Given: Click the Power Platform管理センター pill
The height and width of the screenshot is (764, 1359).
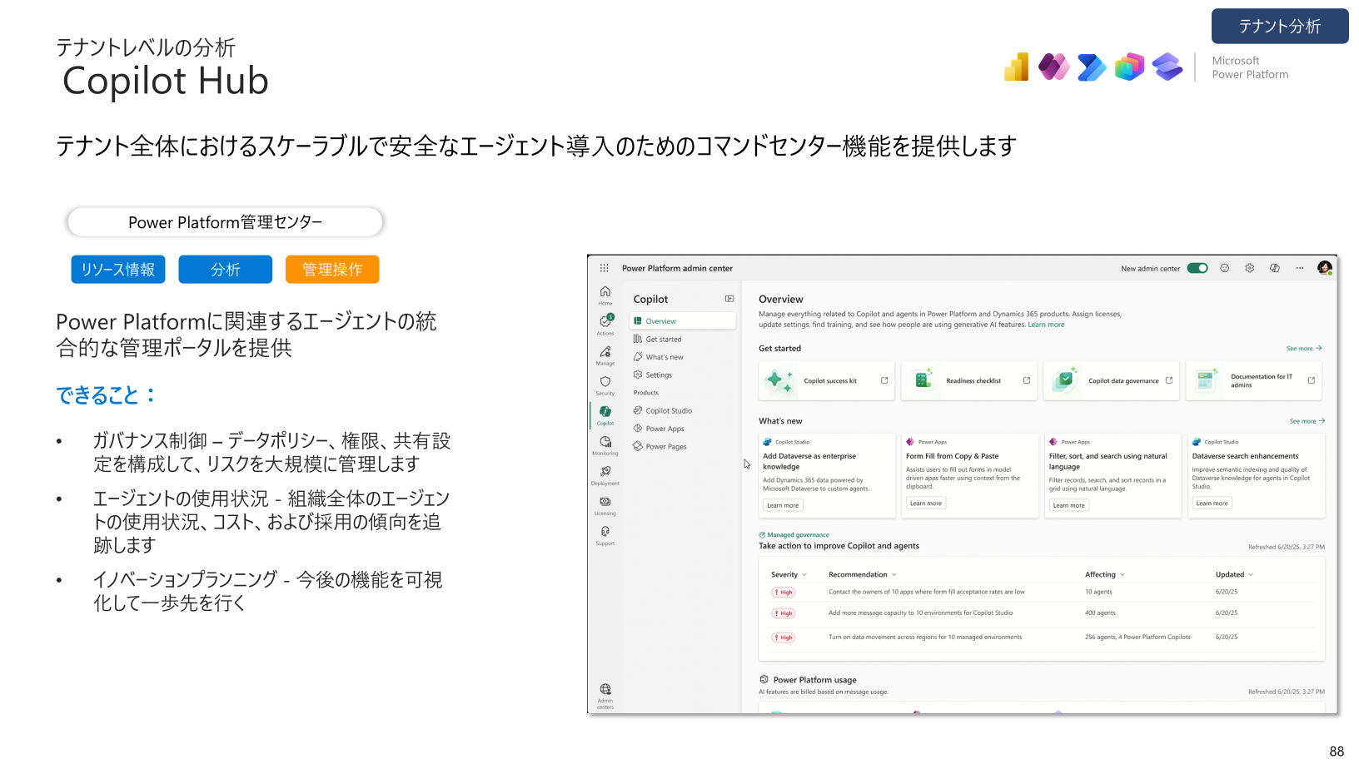Looking at the screenshot, I should point(225,222).
